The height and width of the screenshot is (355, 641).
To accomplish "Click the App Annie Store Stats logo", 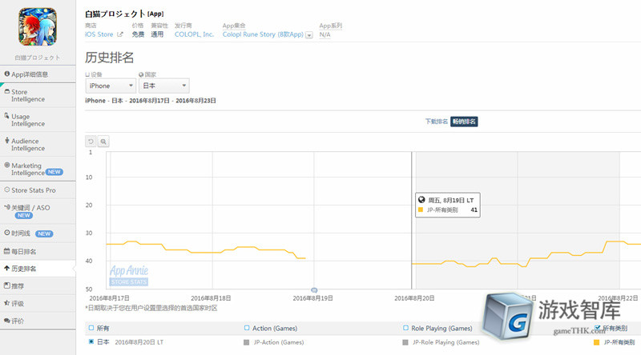I will click(x=129, y=275).
